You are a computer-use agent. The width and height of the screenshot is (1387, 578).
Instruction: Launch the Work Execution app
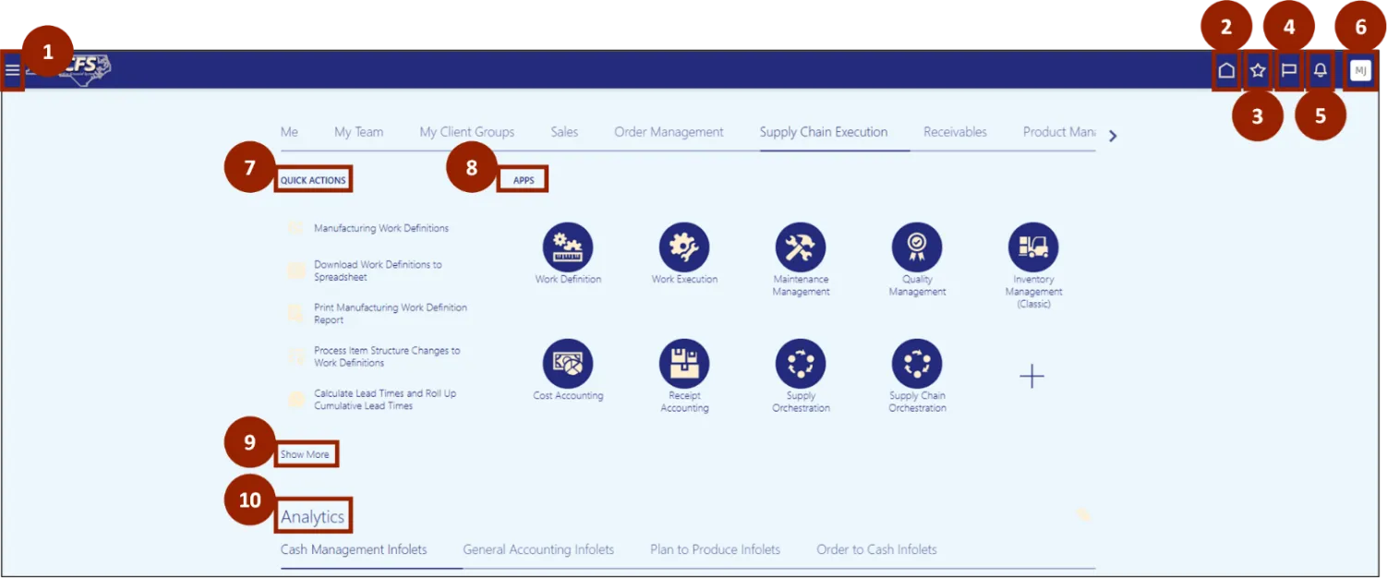tap(684, 247)
